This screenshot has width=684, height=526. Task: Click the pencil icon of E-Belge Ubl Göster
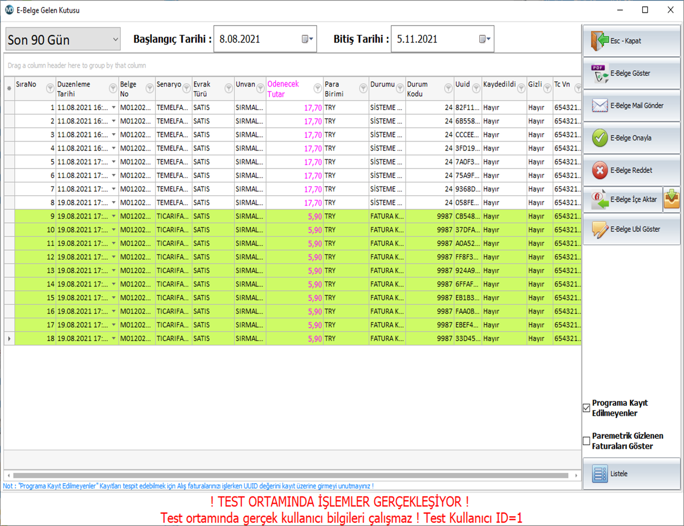(x=600, y=229)
